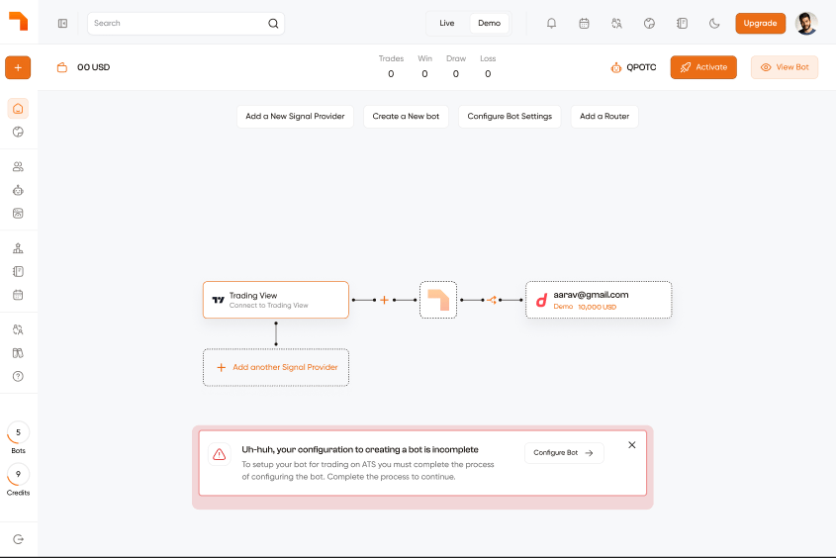This screenshot has height=558, width=836.
Task: Click the Configure Bot arrow button
Action: point(564,453)
